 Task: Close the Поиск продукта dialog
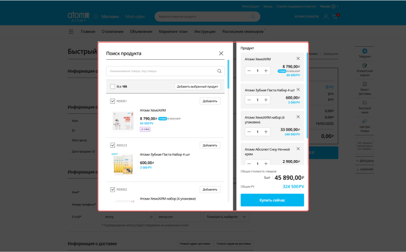point(221,54)
